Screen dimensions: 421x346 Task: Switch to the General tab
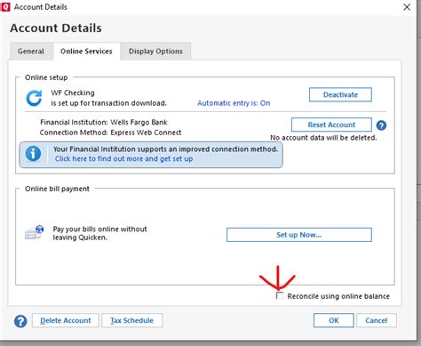pos(31,52)
